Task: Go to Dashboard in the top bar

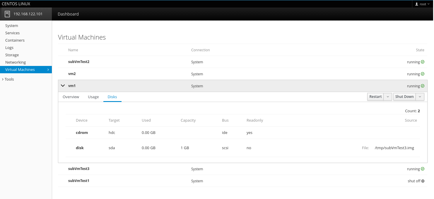Action: [68, 14]
